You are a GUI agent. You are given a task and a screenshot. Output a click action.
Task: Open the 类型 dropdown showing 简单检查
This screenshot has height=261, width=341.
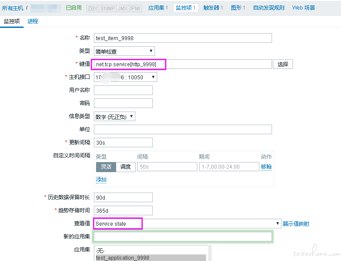(124, 51)
